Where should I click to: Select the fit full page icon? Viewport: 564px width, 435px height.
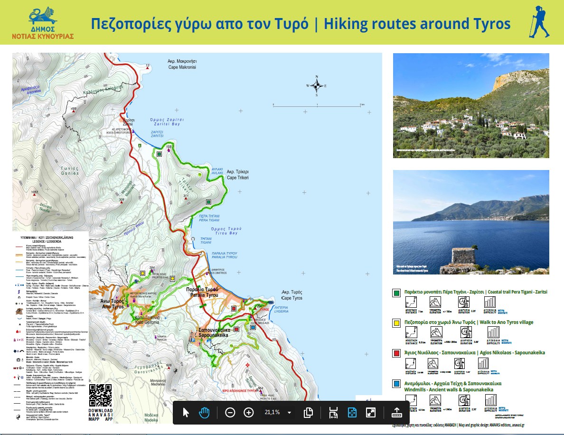point(352,412)
